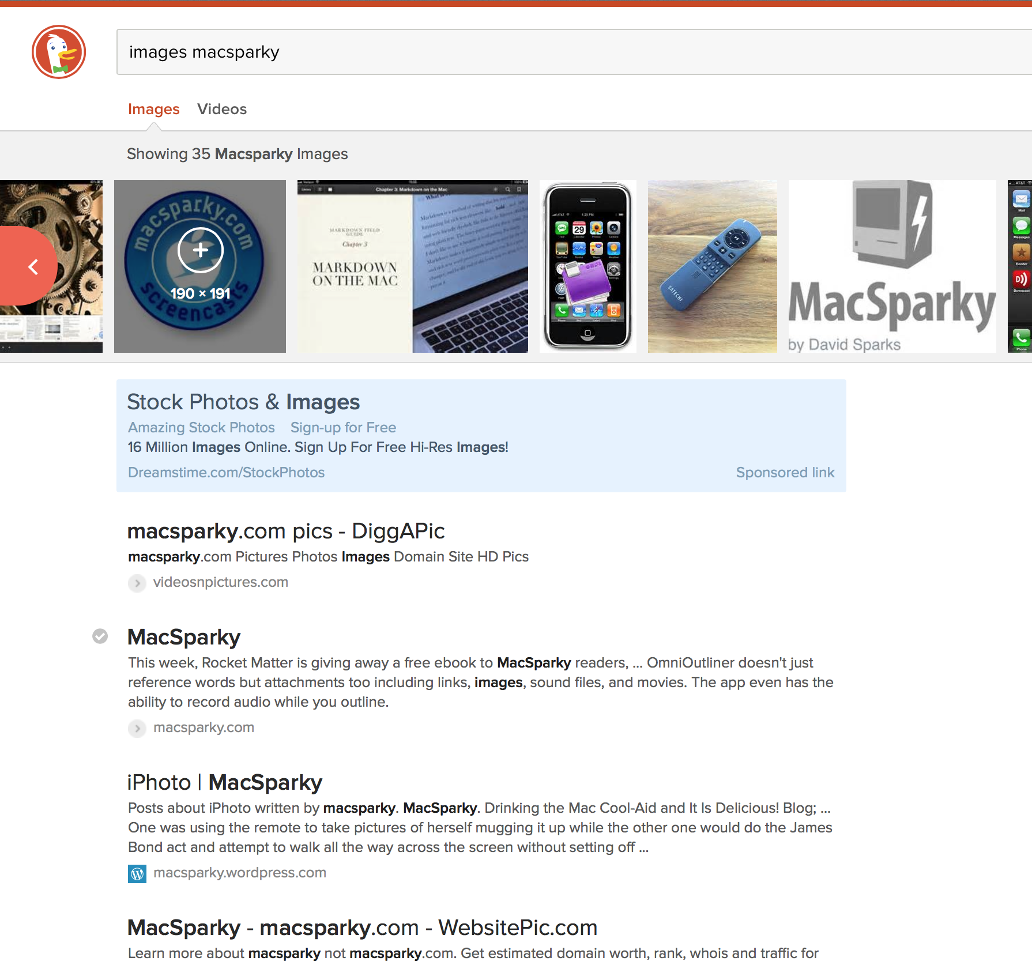Click the WordPress favicon icon

point(137,873)
